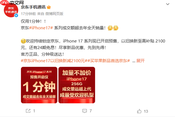Click the php中文网 watermark logo

[x=12, y=2]
